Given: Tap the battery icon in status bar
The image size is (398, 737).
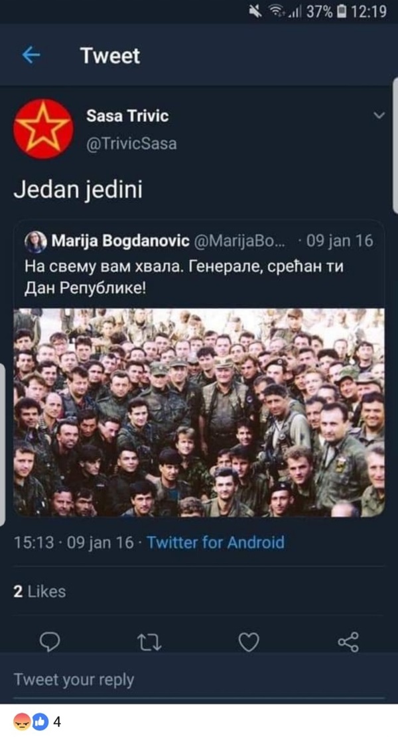Looking at the screenshot, I should [342, 11].
